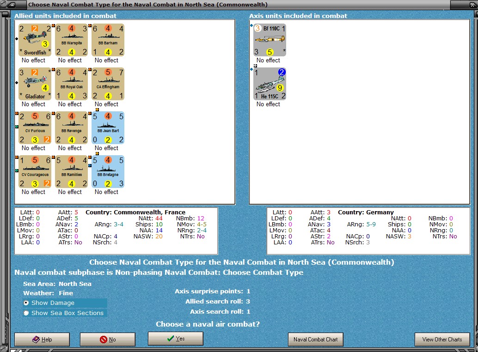The image size is (478, 352).
Task: Confirm naval air combat with Yes
Action: tap(176, 339)
